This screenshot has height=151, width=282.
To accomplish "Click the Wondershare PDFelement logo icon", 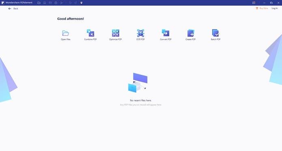I will point(3,3).
